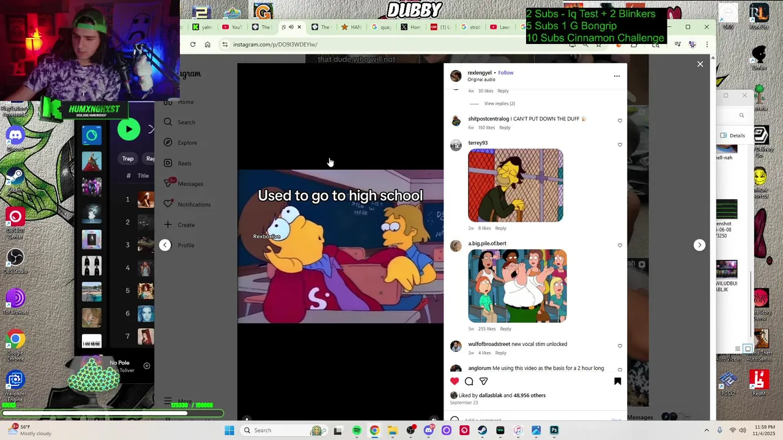Image resolution: width=783 pixels, height=440 pixels.
Task: Show hidden system tray icons chevron
Action: click(x=707, y=430)
